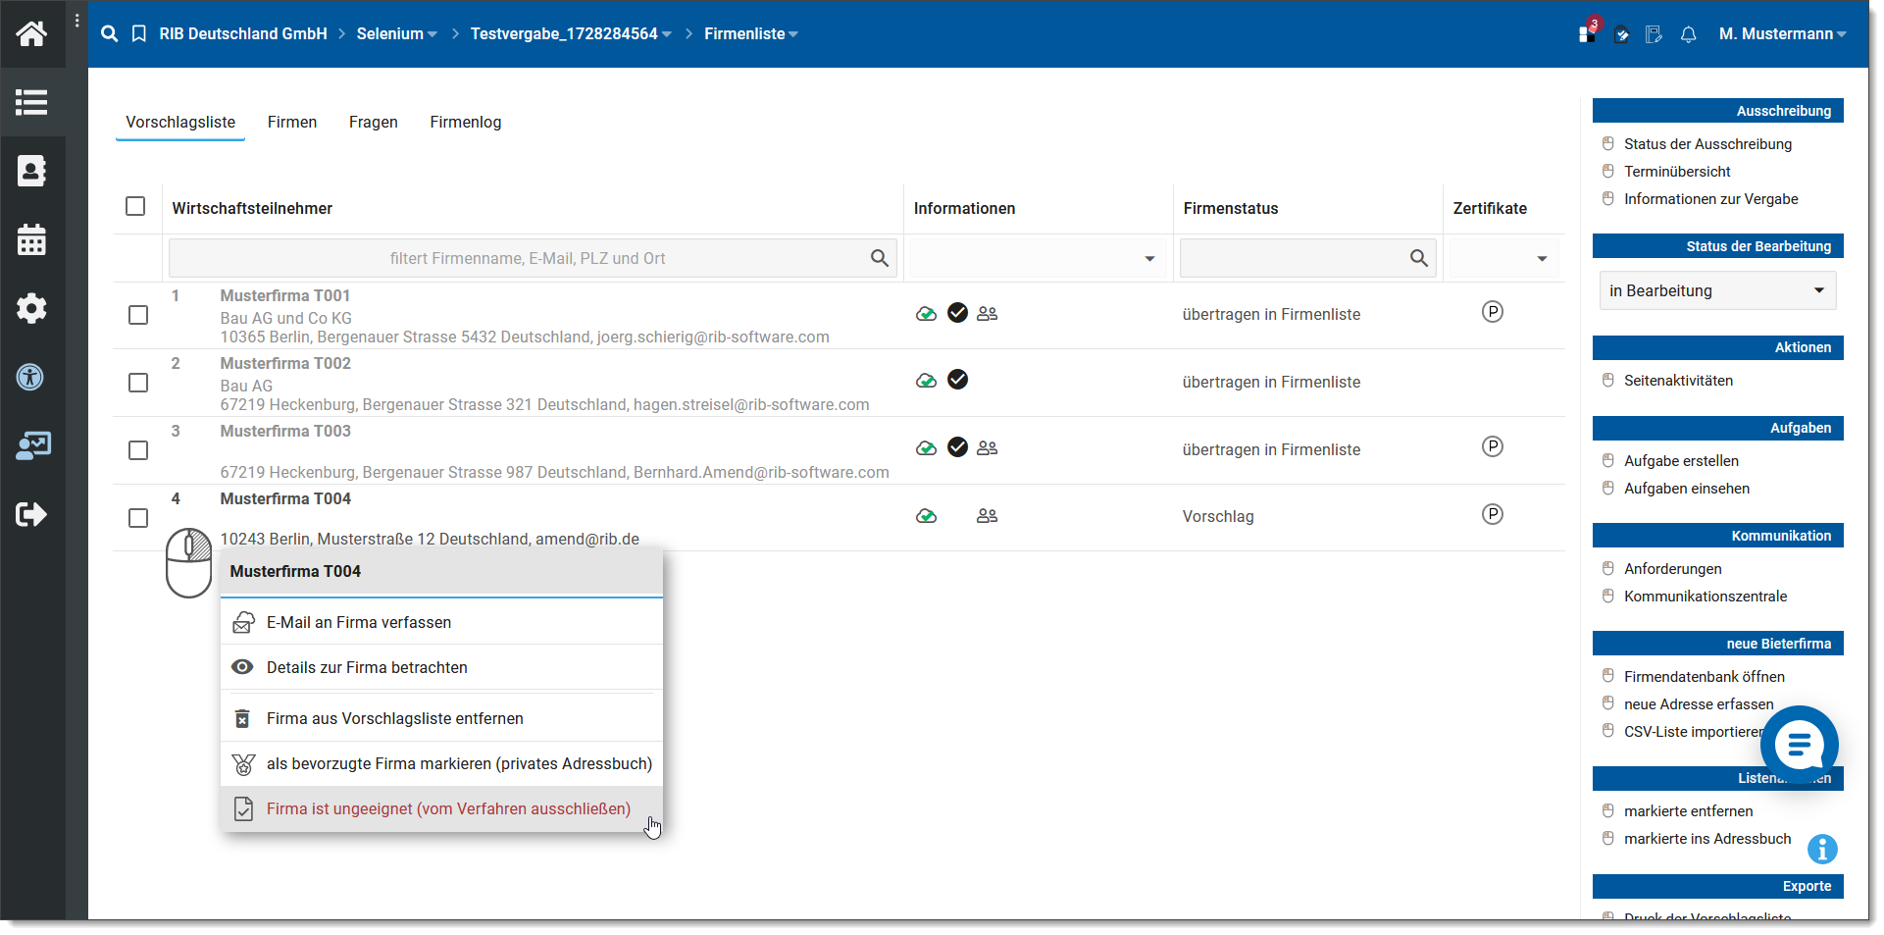The width and height of the screenshot is (1884, 935).
Task: Click the bell notification icon
Action: point(1688,34)
